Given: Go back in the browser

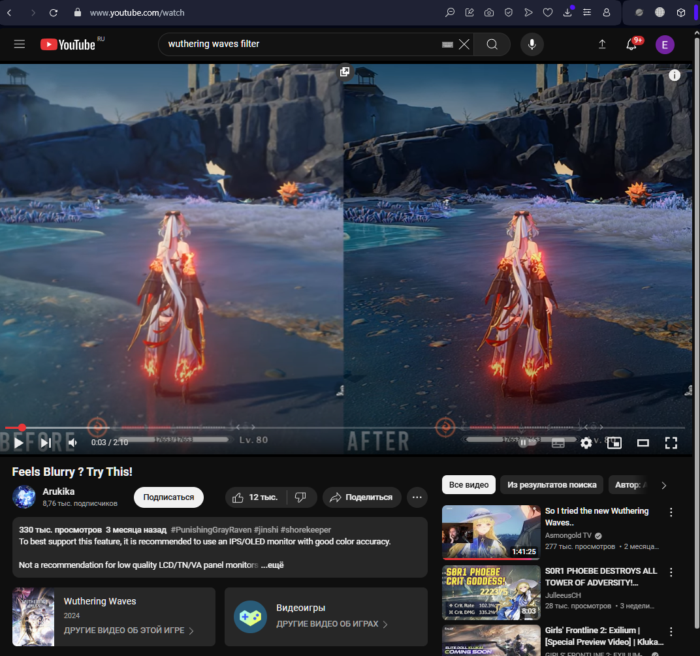Looking at the screenshot, I should click(9, 12).
